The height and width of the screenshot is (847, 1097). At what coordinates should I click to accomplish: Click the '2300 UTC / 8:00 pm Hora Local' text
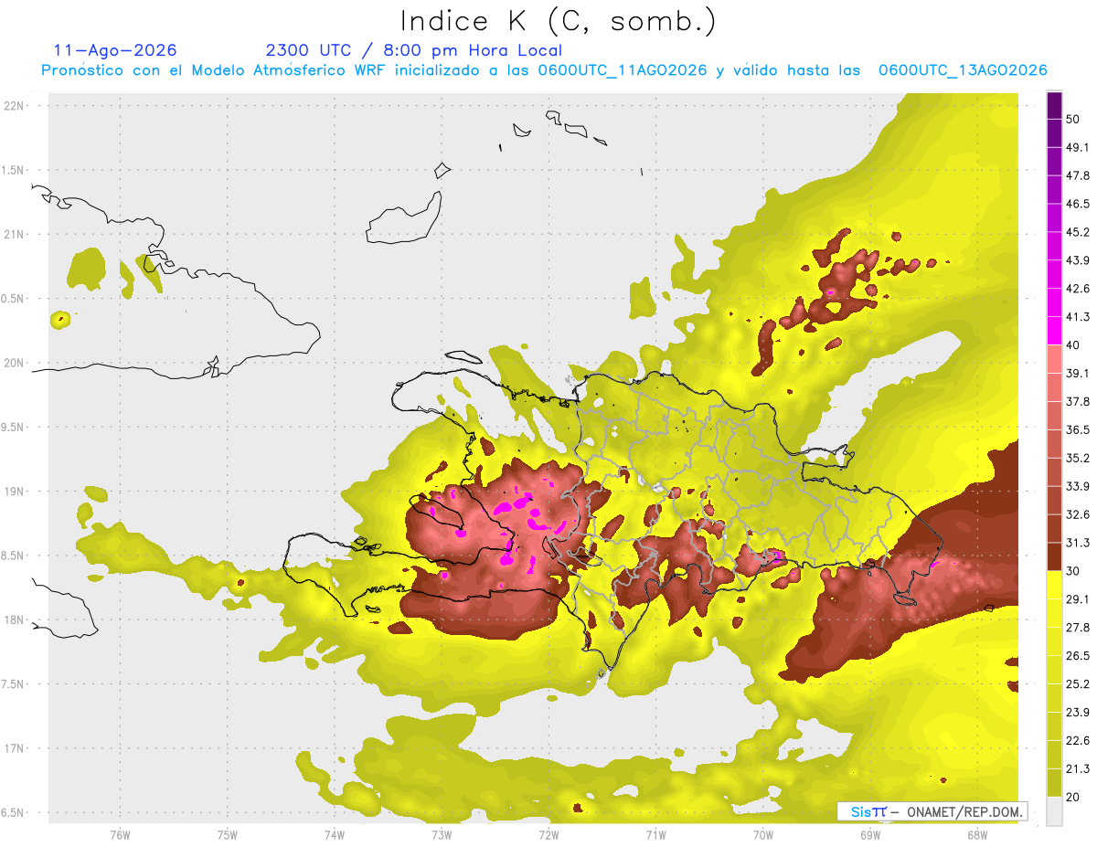(x=413, y=50)
